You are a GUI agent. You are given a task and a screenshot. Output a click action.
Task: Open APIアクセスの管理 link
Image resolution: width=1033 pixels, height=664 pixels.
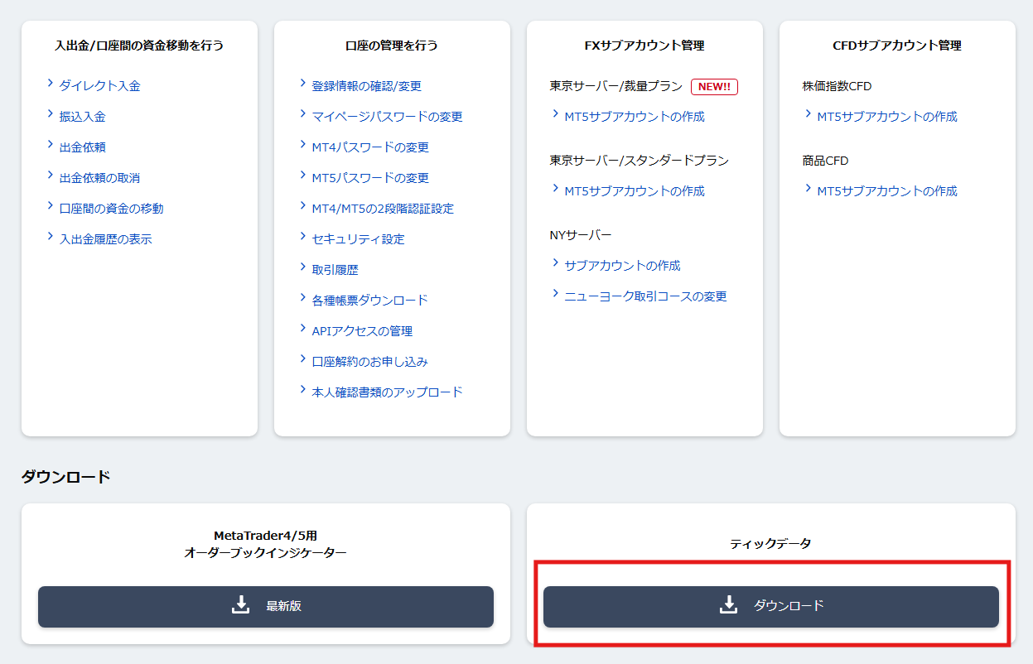point(362,330)
